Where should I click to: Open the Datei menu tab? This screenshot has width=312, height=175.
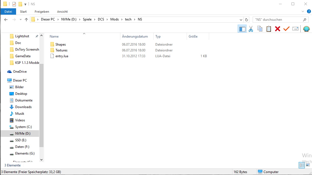(8, 12)
